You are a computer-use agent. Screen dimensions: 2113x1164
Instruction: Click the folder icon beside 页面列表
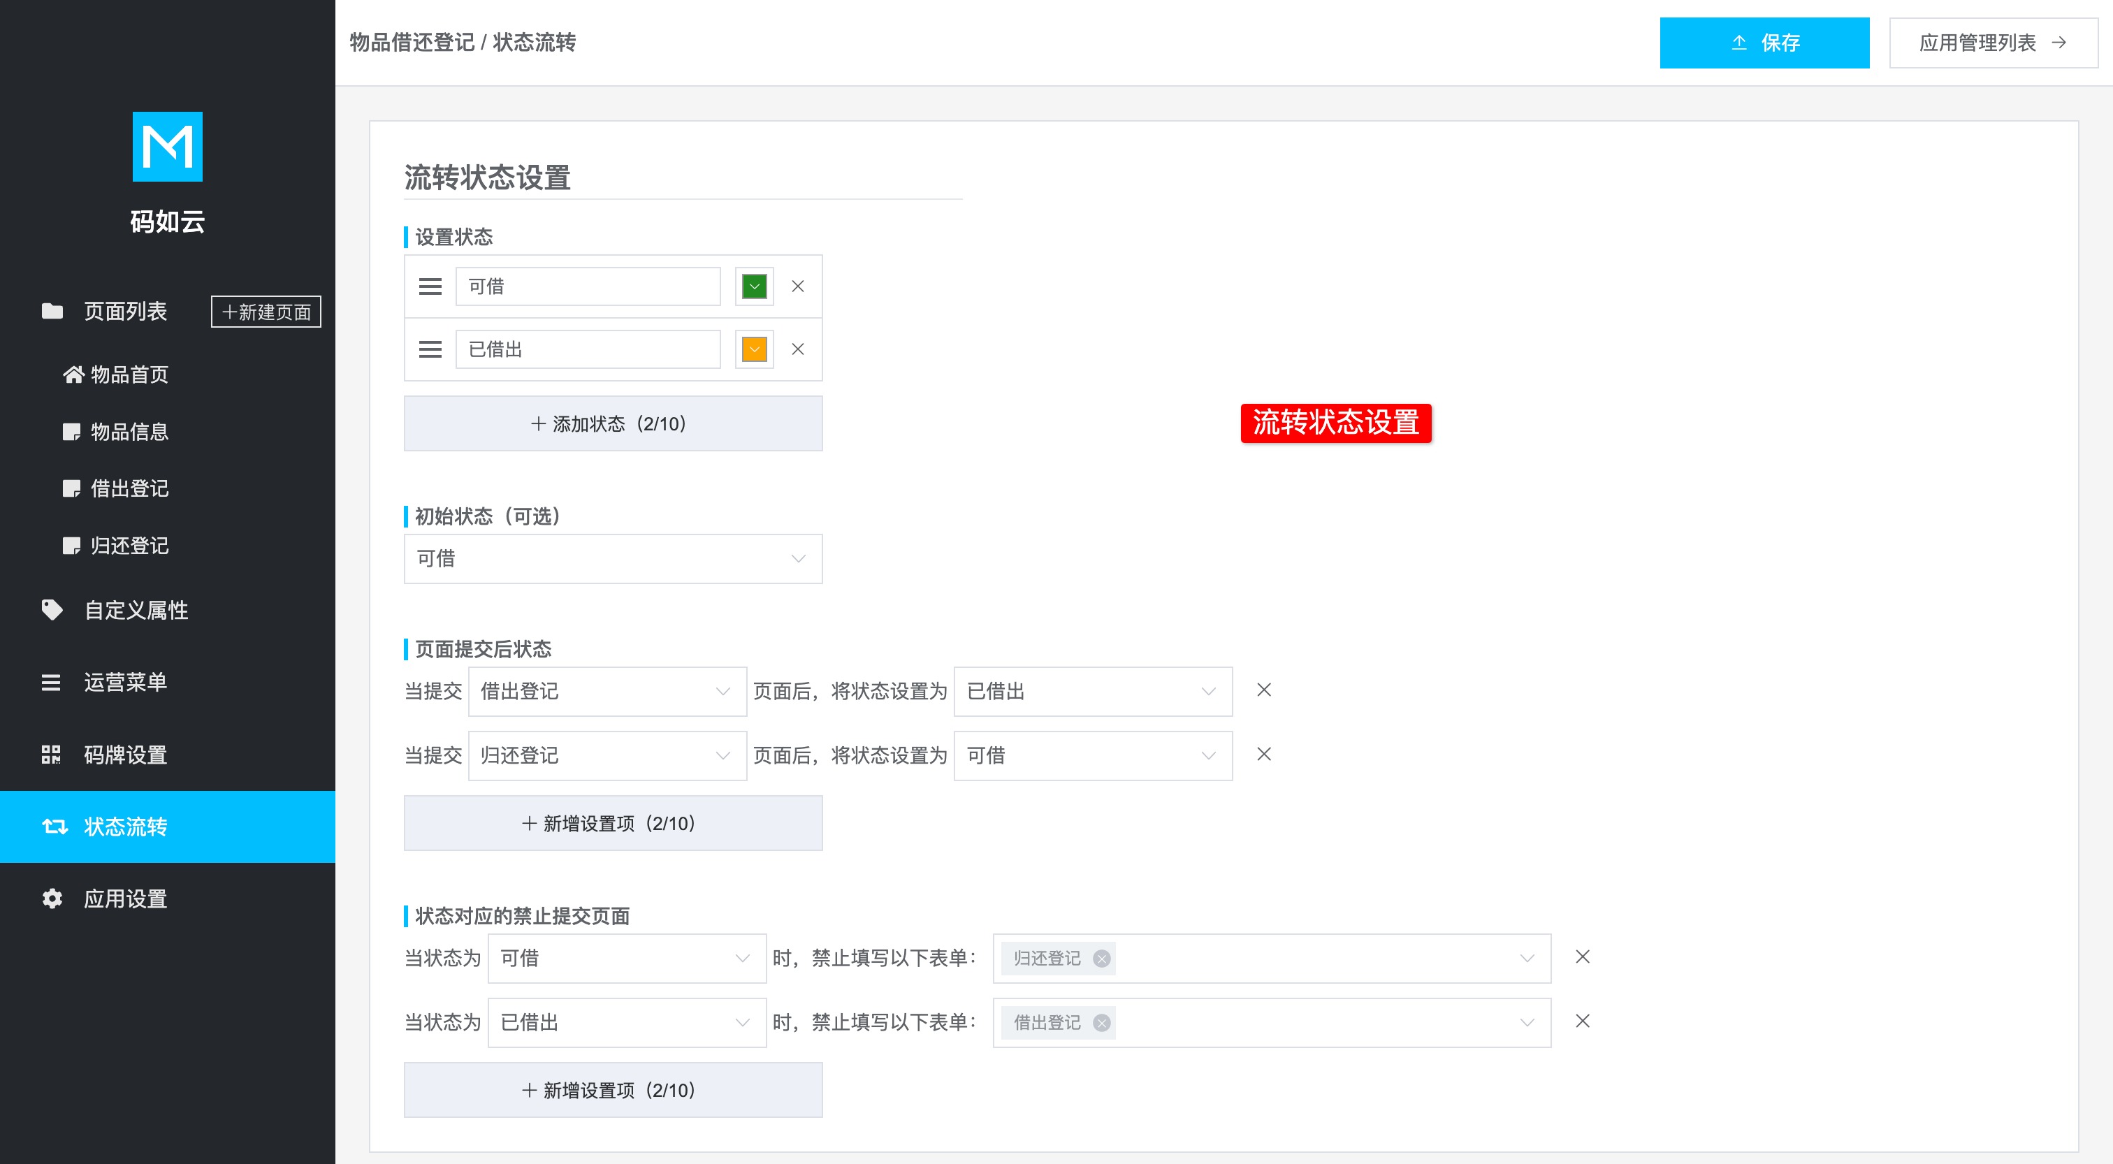pos(52,311)
